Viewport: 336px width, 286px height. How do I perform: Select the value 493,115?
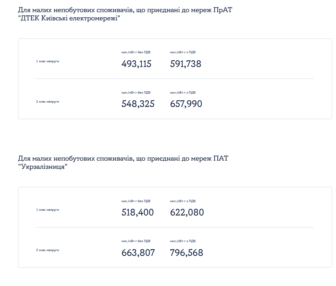136,64
